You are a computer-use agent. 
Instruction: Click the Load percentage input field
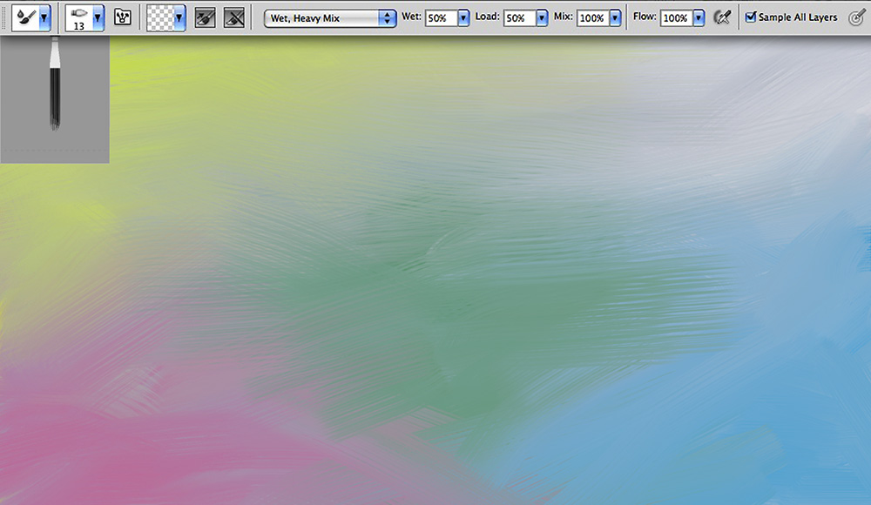pyautogui.click(x=519, y=18)
